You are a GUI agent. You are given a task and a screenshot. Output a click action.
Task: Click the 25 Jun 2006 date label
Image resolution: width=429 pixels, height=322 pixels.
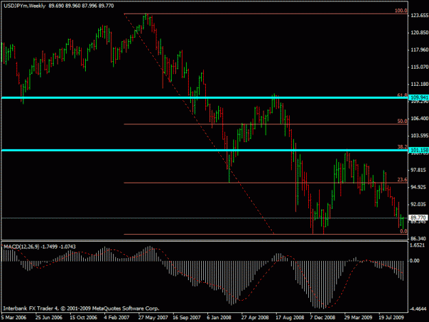[49, 317]
